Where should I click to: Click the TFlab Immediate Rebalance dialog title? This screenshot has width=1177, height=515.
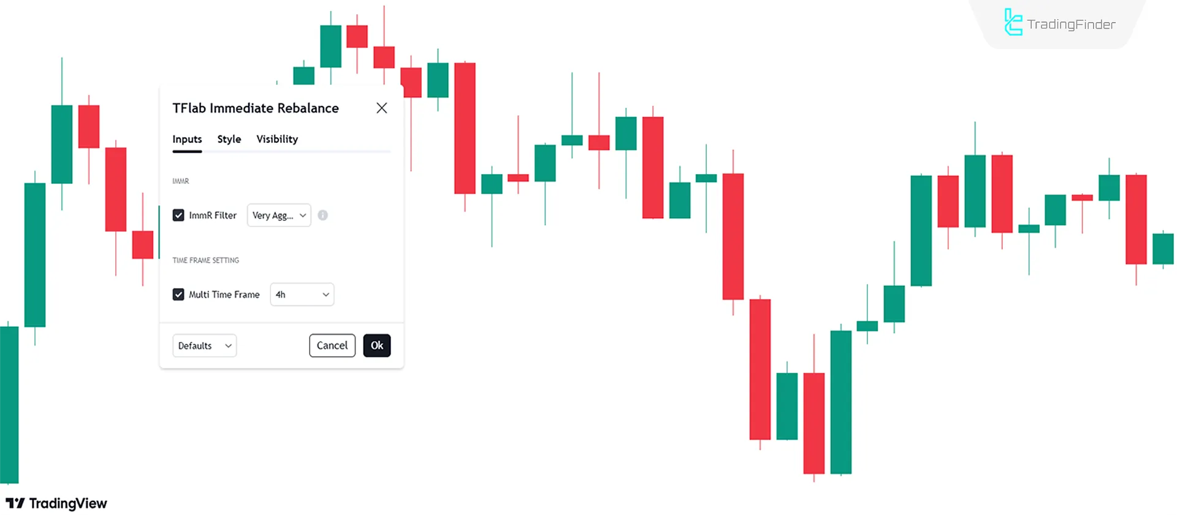[x=256, y=108]
